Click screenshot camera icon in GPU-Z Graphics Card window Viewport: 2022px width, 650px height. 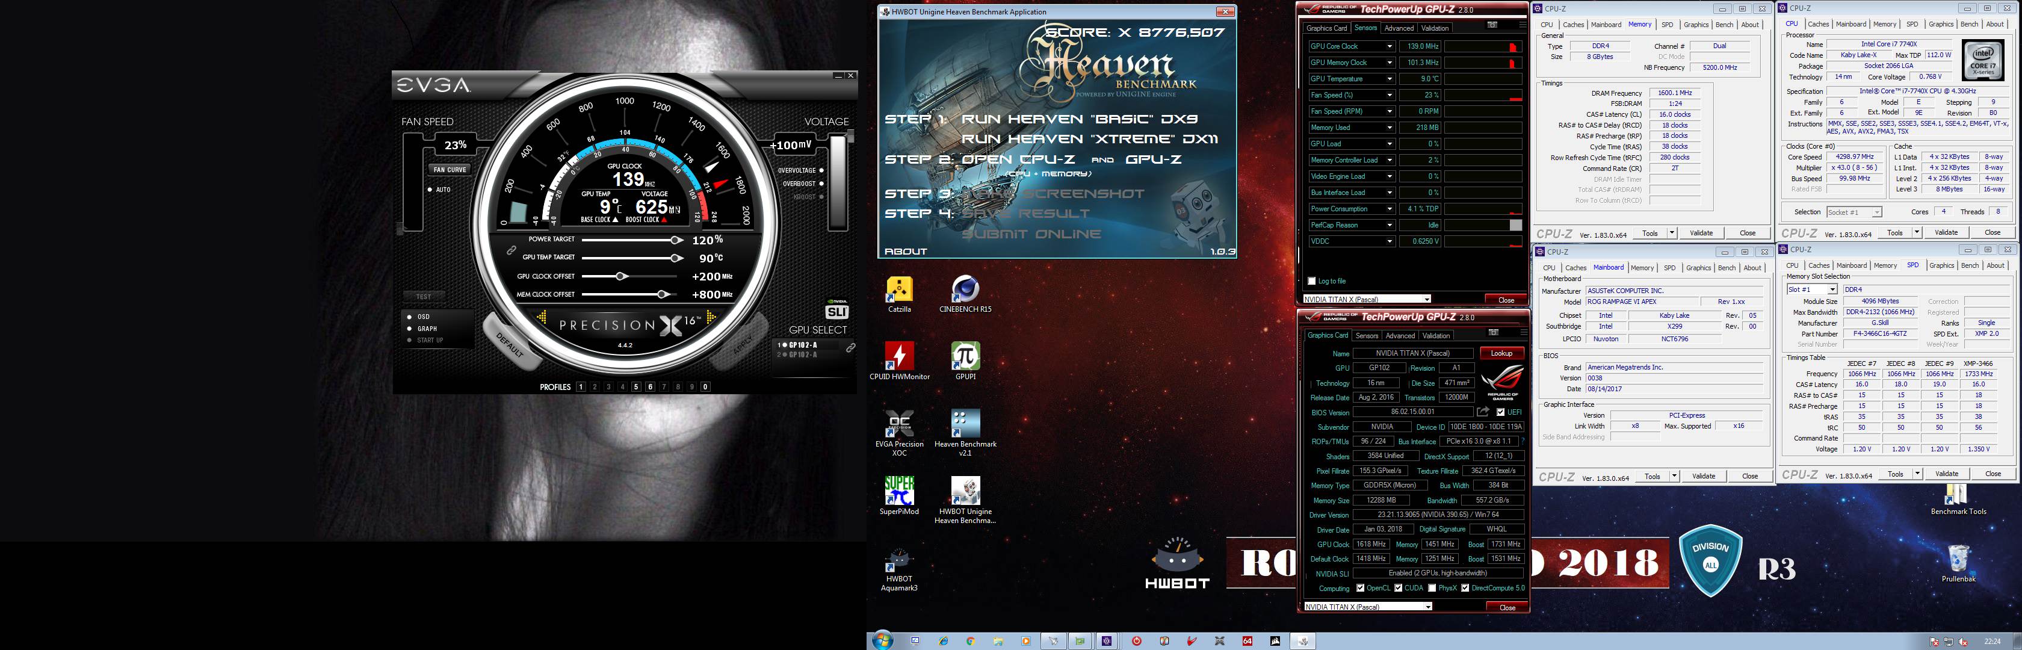pos(1493,332)
